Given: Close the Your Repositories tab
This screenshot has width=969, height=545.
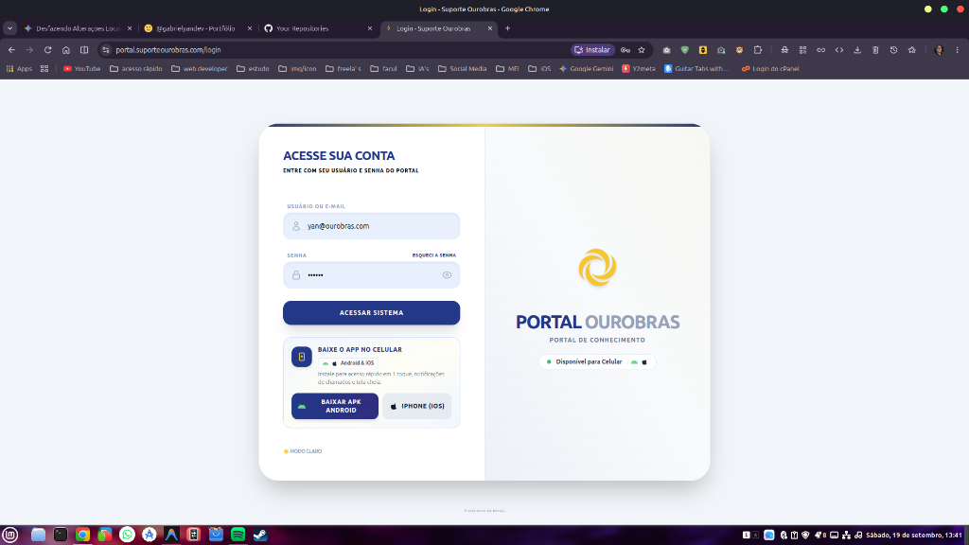Looking at the screenshot, I should pos(370,28).
